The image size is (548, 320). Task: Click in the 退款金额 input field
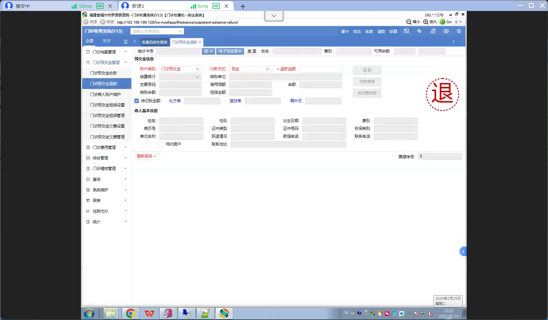[x=321, y=69]
